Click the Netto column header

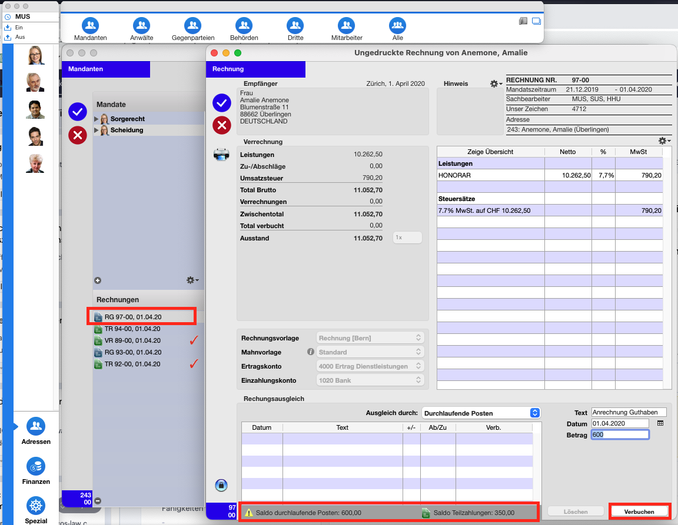(x=568, y=152)
